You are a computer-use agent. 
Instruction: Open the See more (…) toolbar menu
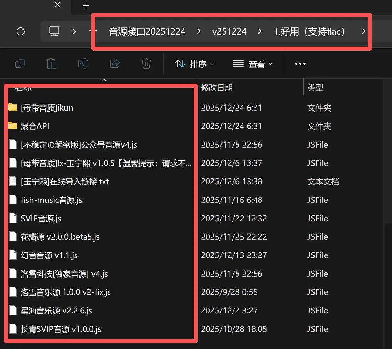pyautogui.click(x=300, y=63)
